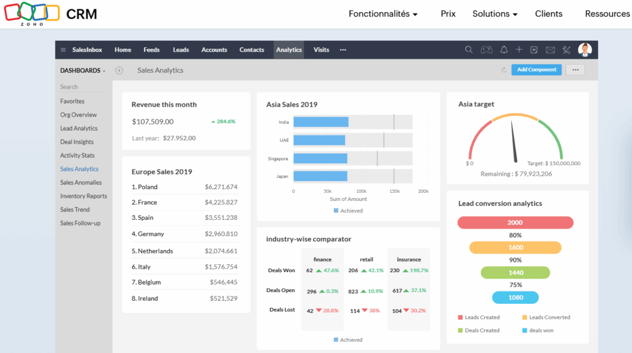Screen dimensions: 632x353
Task: Open the notifications bell
Action: [504, 50]
